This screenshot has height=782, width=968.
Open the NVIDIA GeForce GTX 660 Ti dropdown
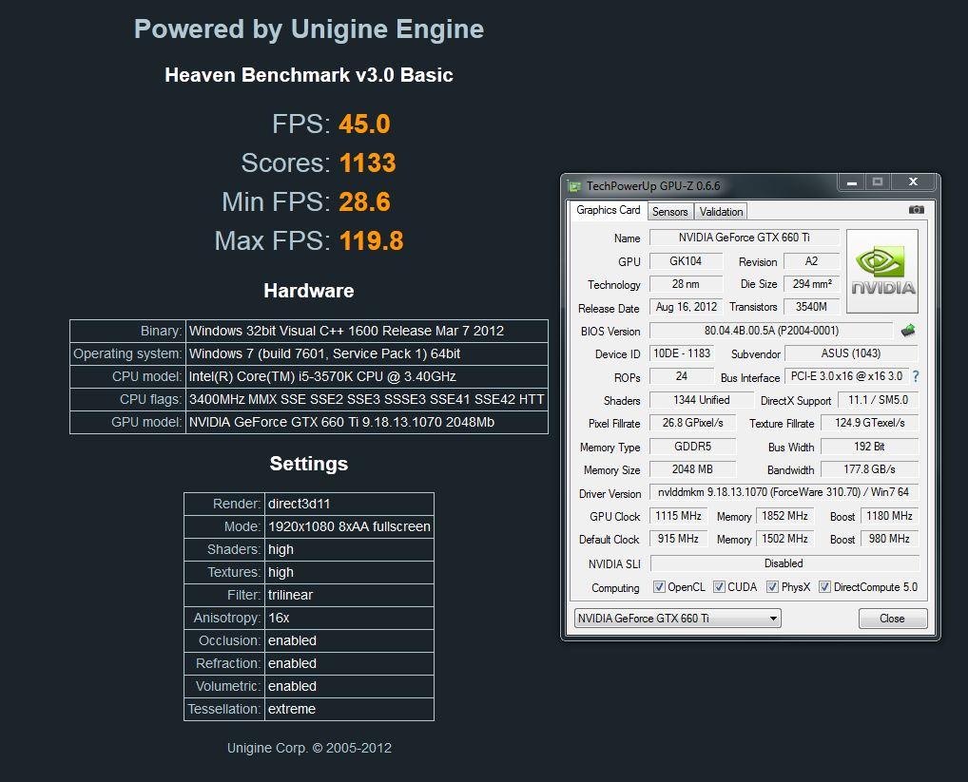[x=677, y=618]
